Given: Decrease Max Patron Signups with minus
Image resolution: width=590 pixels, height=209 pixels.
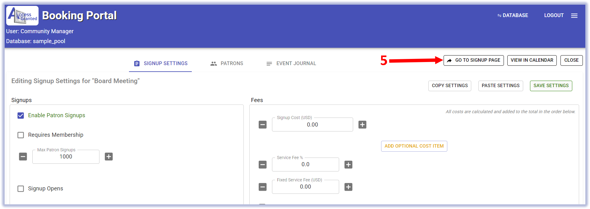Looking at the screenshot, I should 23,157.
